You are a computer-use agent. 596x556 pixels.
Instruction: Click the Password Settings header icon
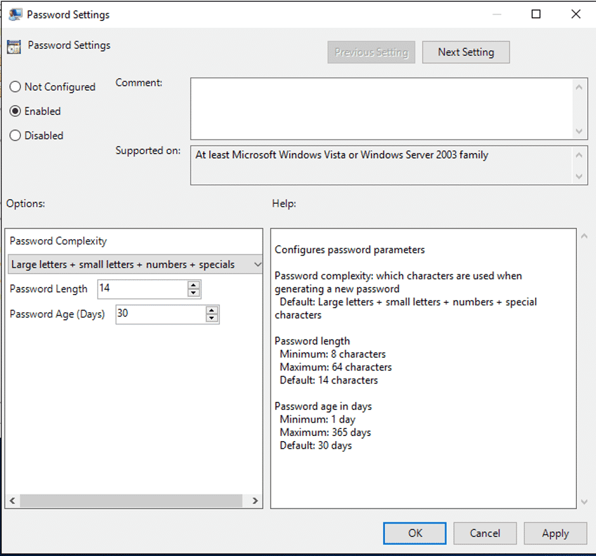coord(14,45)
